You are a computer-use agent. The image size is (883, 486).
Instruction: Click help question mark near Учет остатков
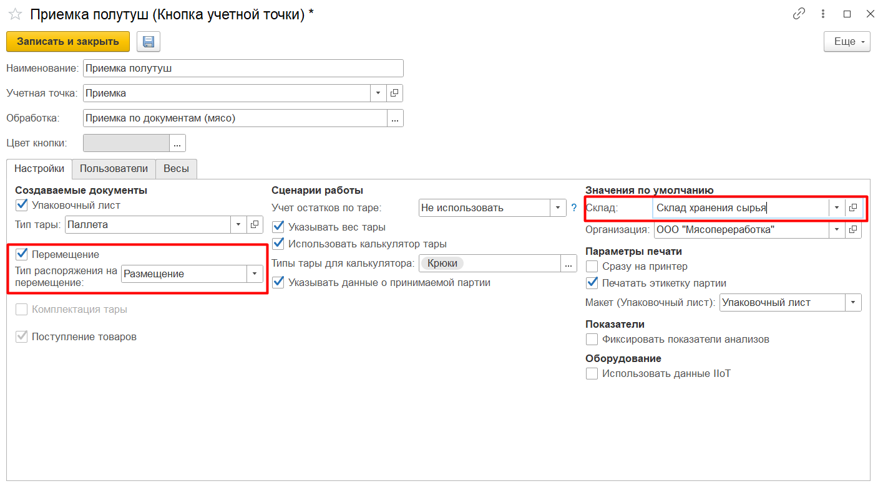pos(574,208)
